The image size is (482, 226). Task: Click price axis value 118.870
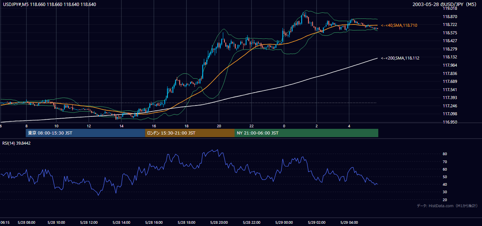(x=450, y=17)
